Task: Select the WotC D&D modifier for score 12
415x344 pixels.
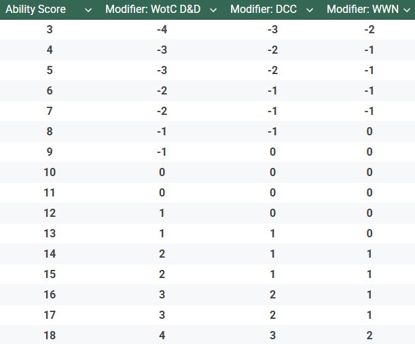Action: [162, 213]
